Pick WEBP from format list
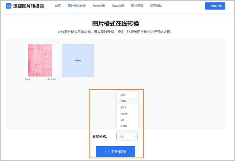Viewport: 235px width, 161px height. [x=127, y=114]
